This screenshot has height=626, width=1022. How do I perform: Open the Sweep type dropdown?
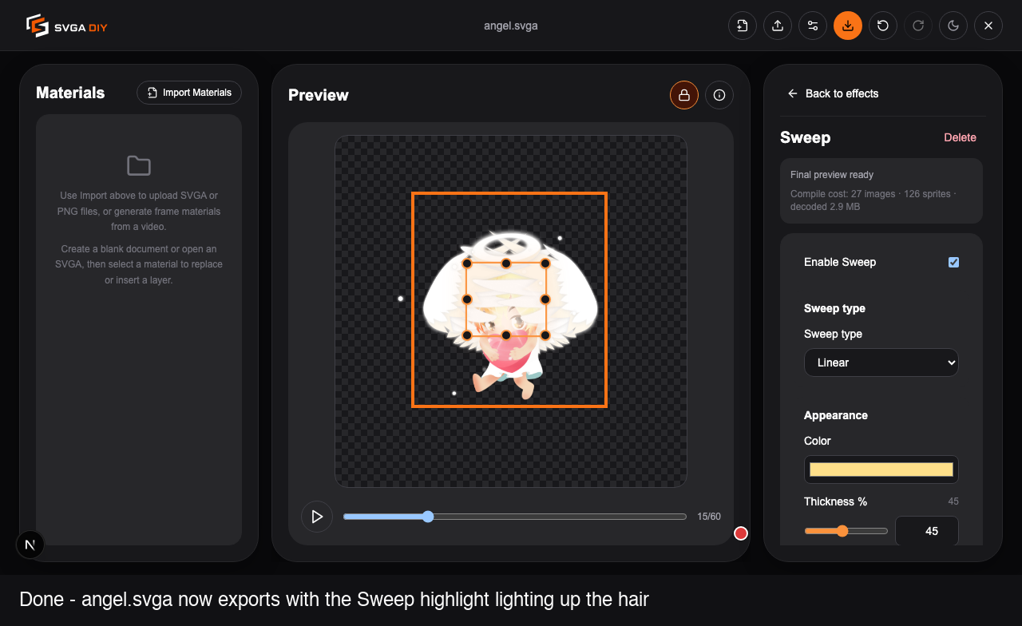click(x=881, y=363)
